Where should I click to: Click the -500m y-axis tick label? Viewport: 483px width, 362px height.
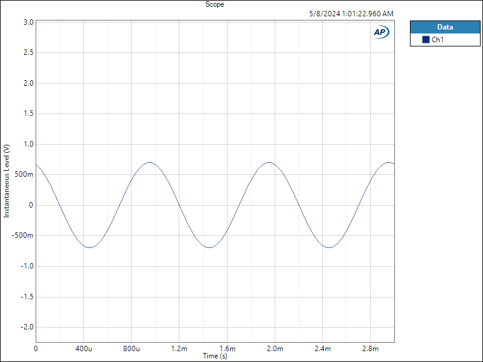[x=22, y=235]
